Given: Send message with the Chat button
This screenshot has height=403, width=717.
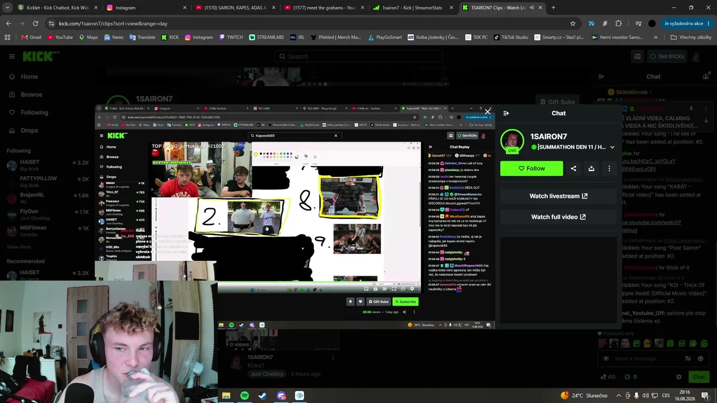Looking at the screenshot, I should [699, 377].
